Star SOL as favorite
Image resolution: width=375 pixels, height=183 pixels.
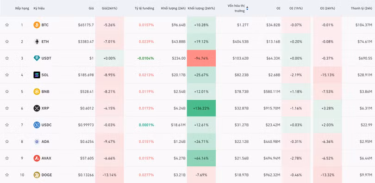[x=7, y=75]
